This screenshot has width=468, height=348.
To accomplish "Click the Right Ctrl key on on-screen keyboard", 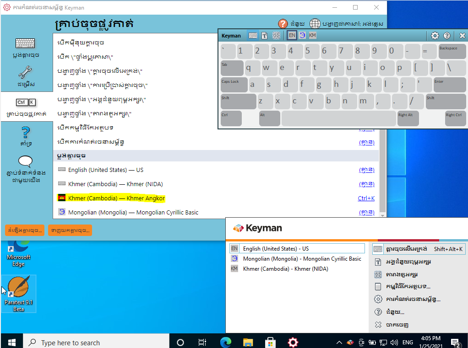I will tap(455, 118).
